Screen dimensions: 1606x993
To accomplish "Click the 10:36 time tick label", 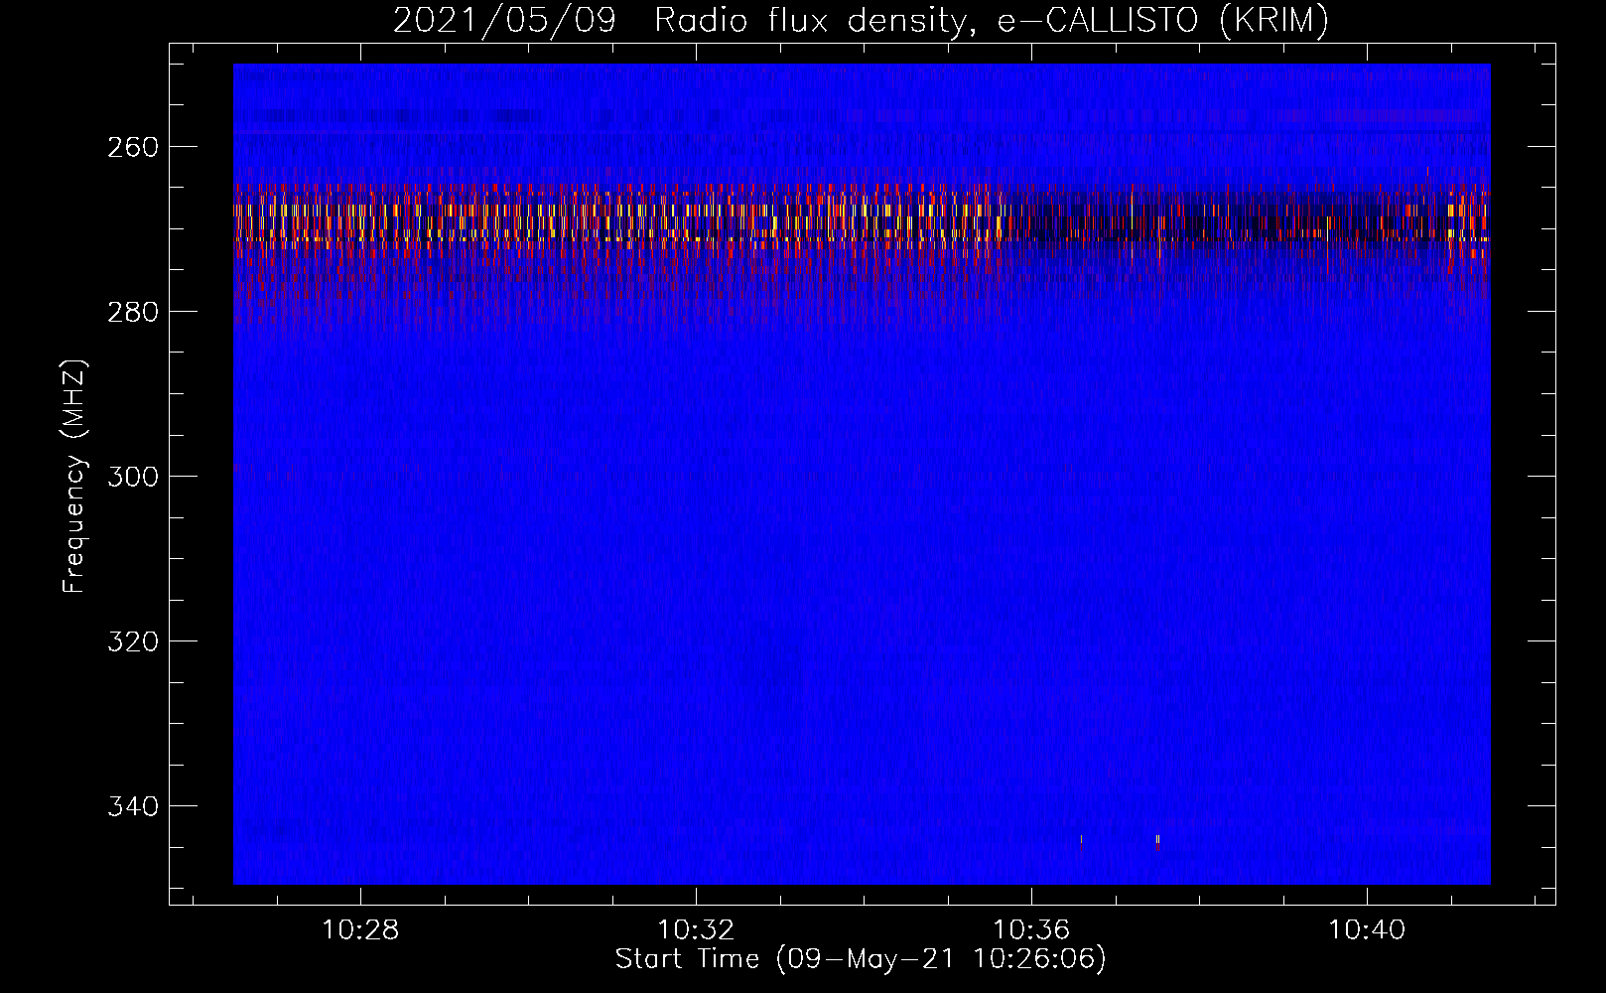I will pyautogui.click(x=1031, y=930).
